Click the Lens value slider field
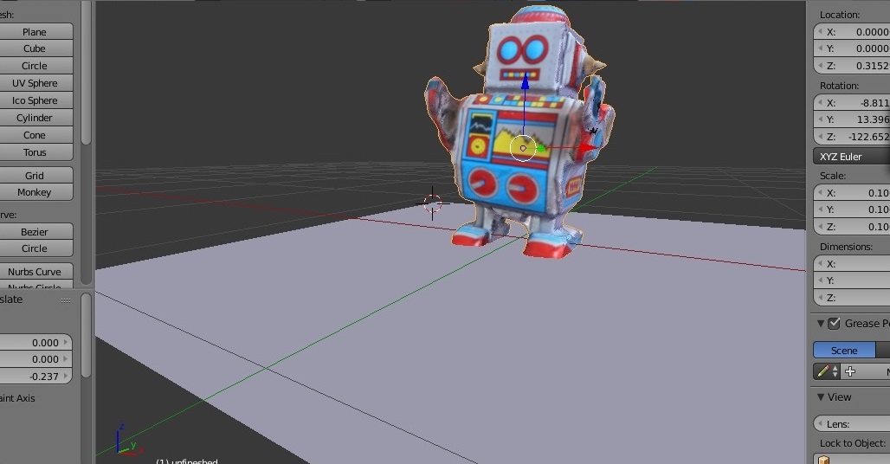This screenshot has width=890, height=464. [853, 424]
